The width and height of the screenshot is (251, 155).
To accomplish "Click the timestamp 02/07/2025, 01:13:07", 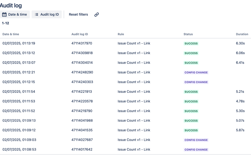I will pos(19,63).
